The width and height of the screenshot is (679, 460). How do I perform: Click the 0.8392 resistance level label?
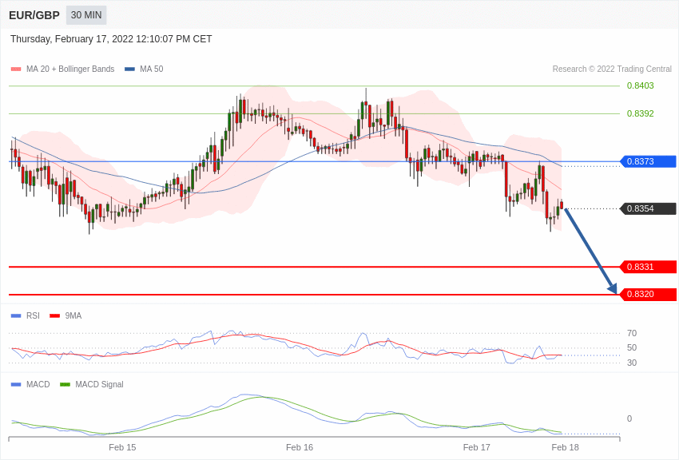coord(640,113)
